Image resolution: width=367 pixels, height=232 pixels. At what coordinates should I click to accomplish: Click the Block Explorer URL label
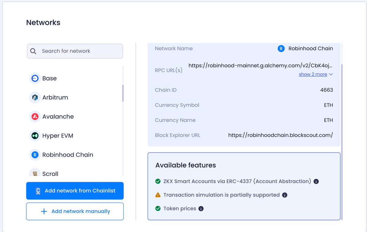pos(178,135)
